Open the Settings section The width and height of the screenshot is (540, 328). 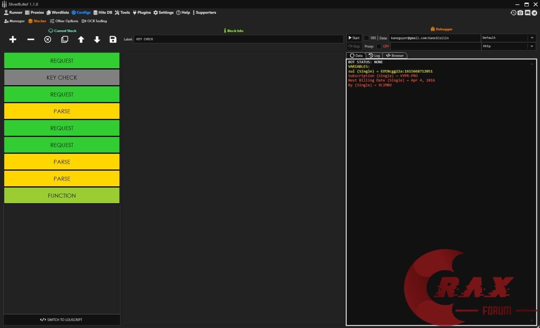(163, 13)
